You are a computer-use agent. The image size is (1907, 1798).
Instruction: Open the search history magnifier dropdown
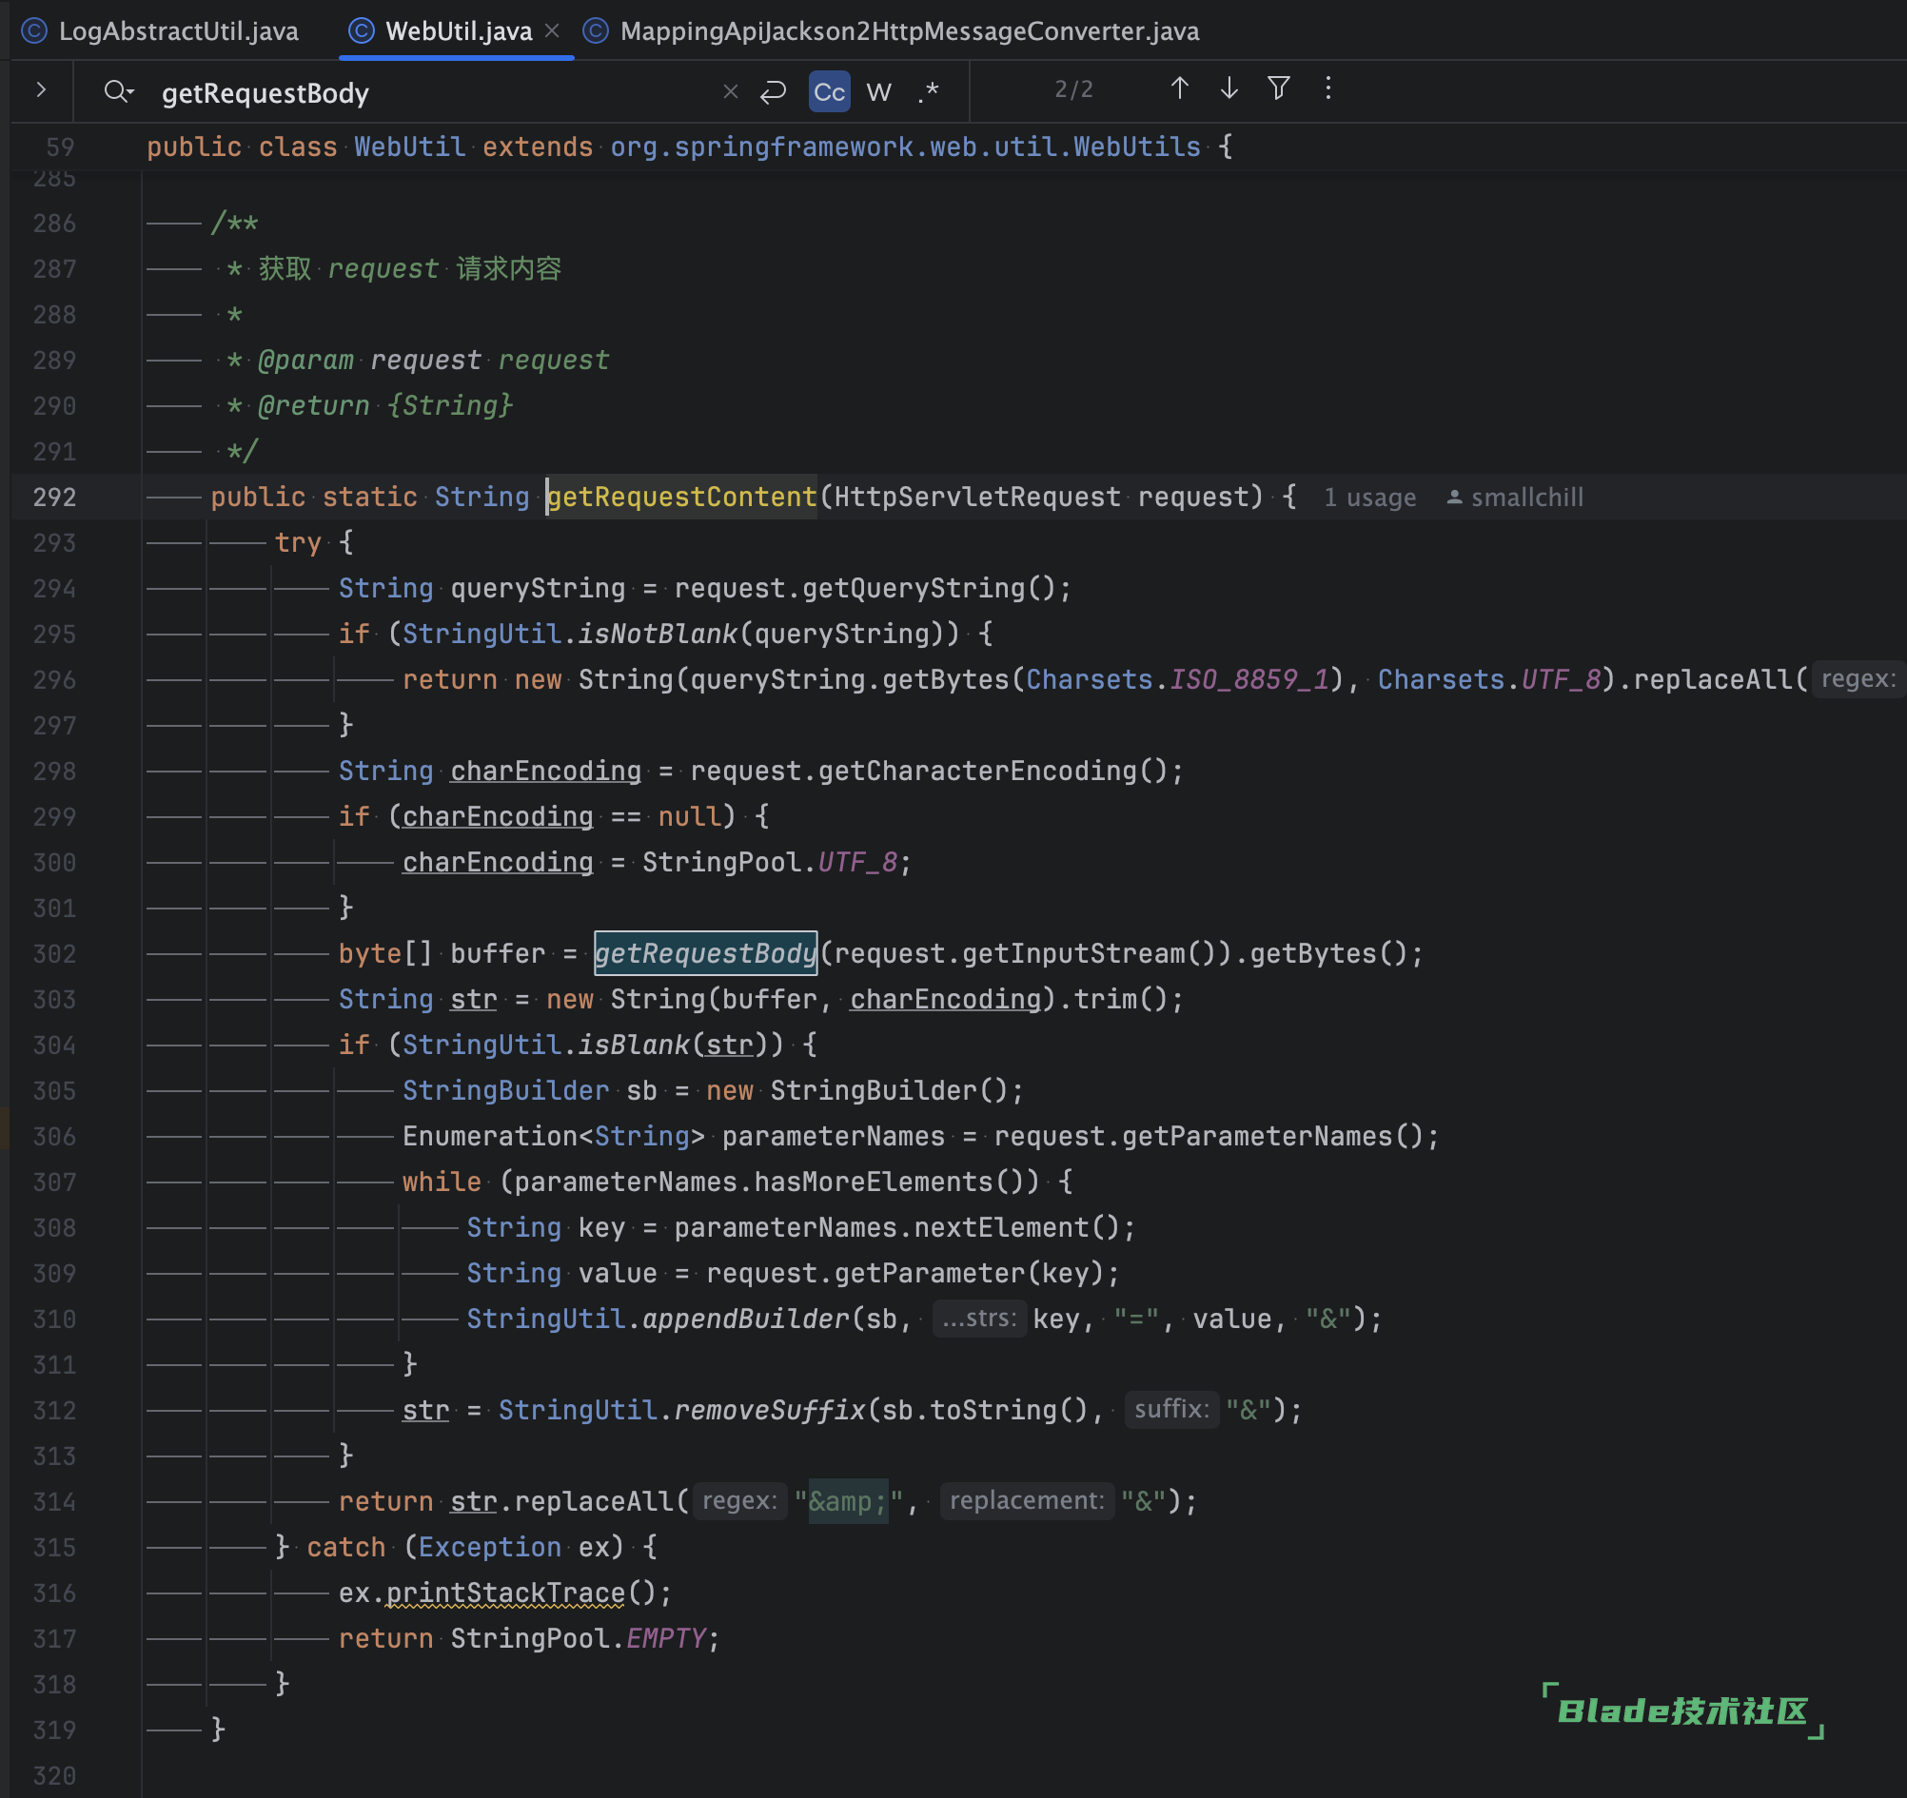pos(119,92)
